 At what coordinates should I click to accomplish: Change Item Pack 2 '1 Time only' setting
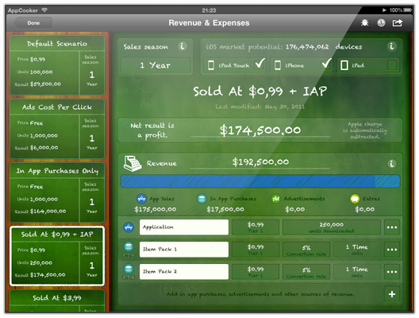pyautogui.click(x=357, y=272)
